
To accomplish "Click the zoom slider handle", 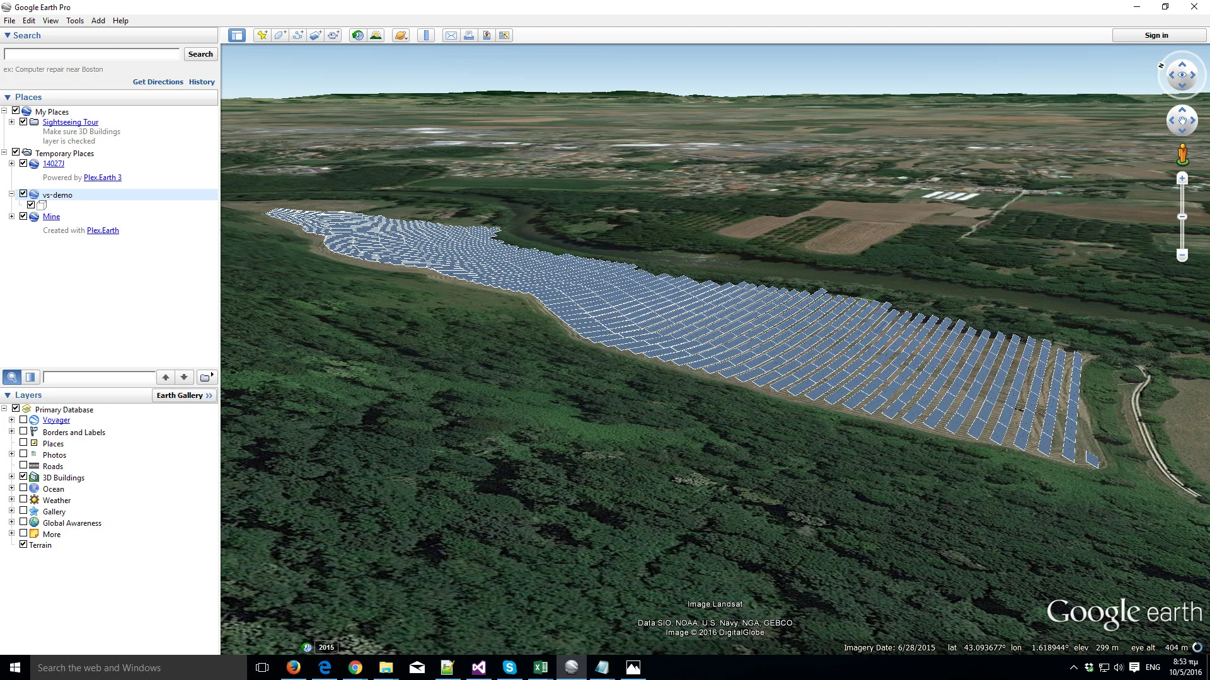I will [x=1182, y=217].
